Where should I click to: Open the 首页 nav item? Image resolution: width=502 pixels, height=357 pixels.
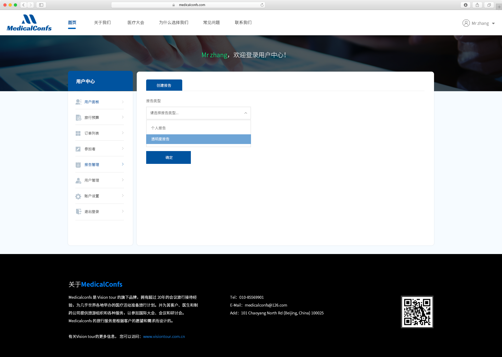point(72,22)
